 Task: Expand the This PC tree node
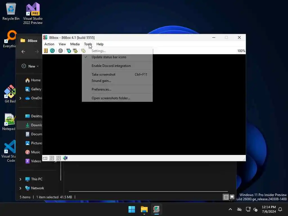pos(20,179)
